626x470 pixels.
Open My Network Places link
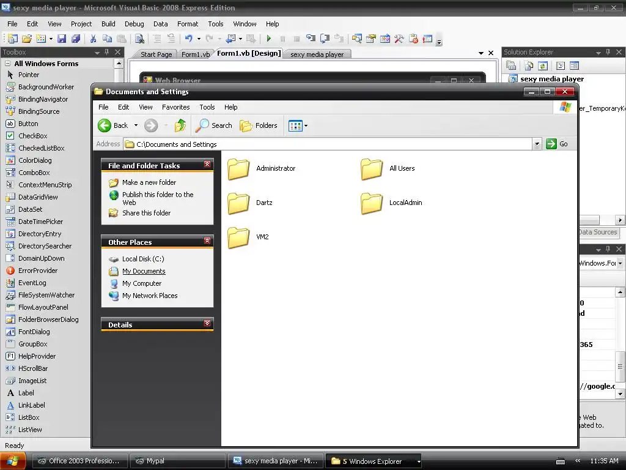(150, 296)
